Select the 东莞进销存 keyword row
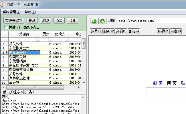This screenshot has height=114, width=186. [24, 61]
